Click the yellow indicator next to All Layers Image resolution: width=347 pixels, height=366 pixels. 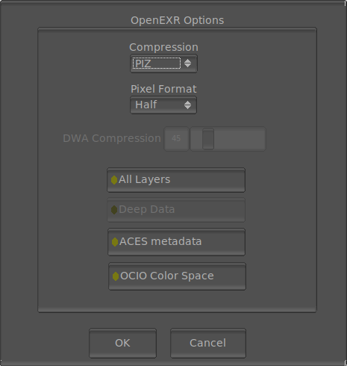tap(114, 180)
